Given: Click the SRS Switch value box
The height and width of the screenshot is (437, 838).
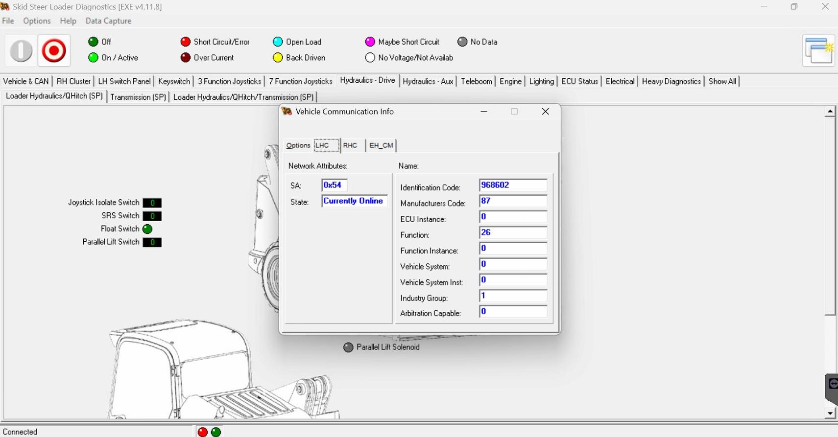Looking at the screenshot, I should tap(152, 216).
